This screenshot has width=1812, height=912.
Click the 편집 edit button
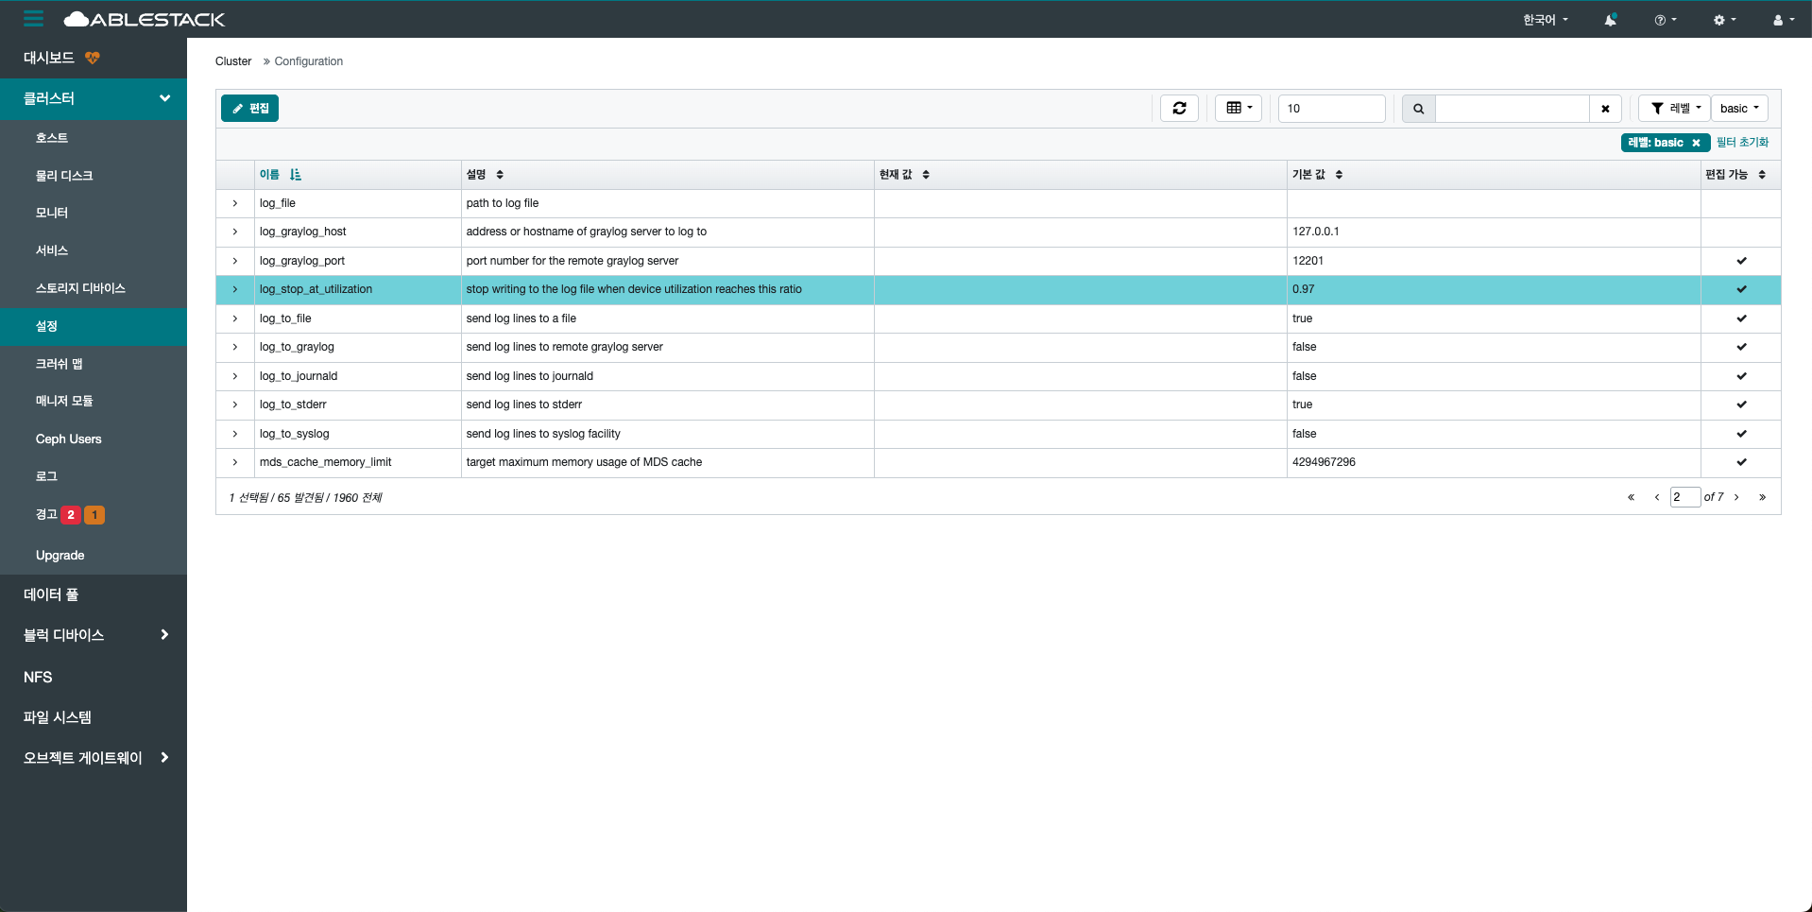pyautogui.click(x=250, y=109)
